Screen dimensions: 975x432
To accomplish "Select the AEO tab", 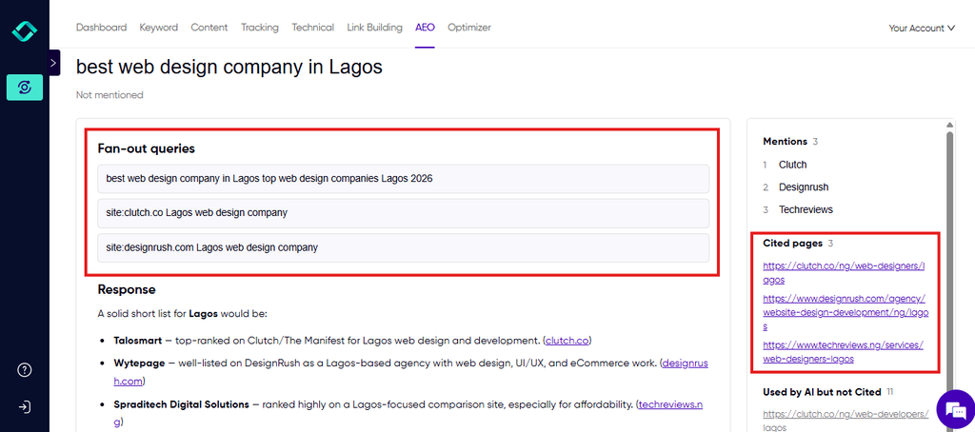I will pos(425,28).
